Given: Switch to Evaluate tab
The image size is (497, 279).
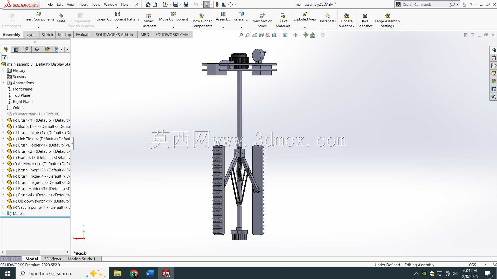Looking at the screenshot, I should [83, 35].
